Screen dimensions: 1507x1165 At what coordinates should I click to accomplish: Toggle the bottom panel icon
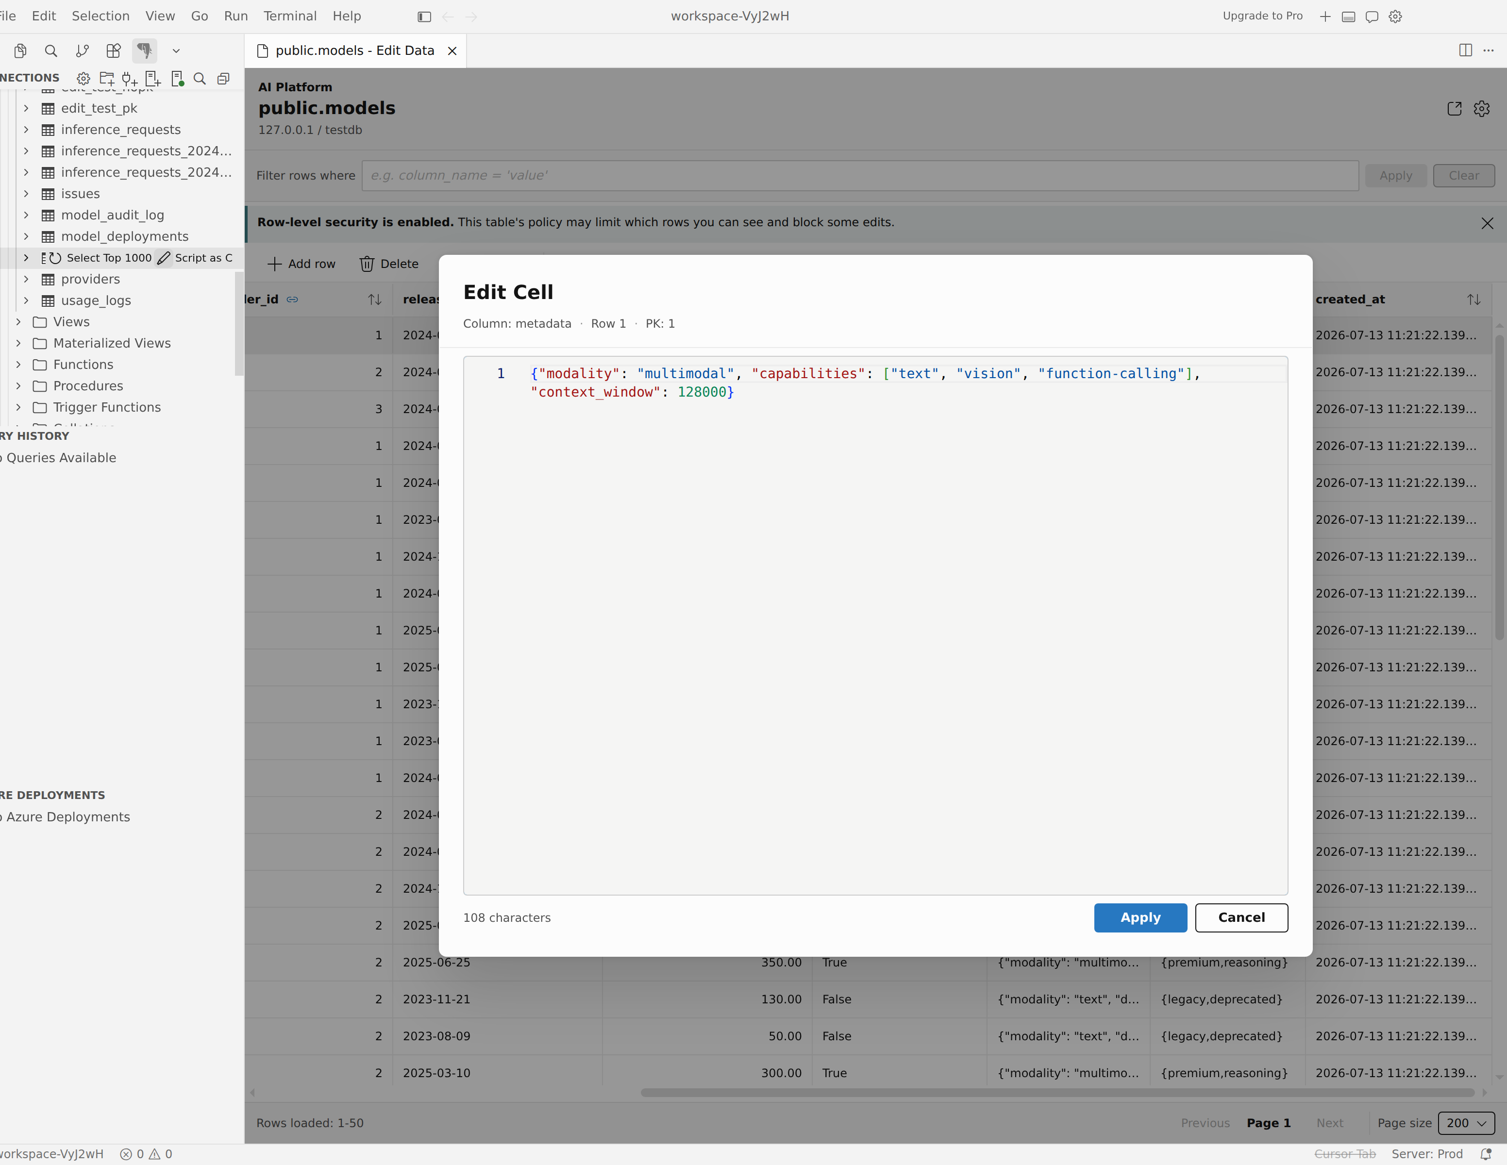pos(1348,17)
